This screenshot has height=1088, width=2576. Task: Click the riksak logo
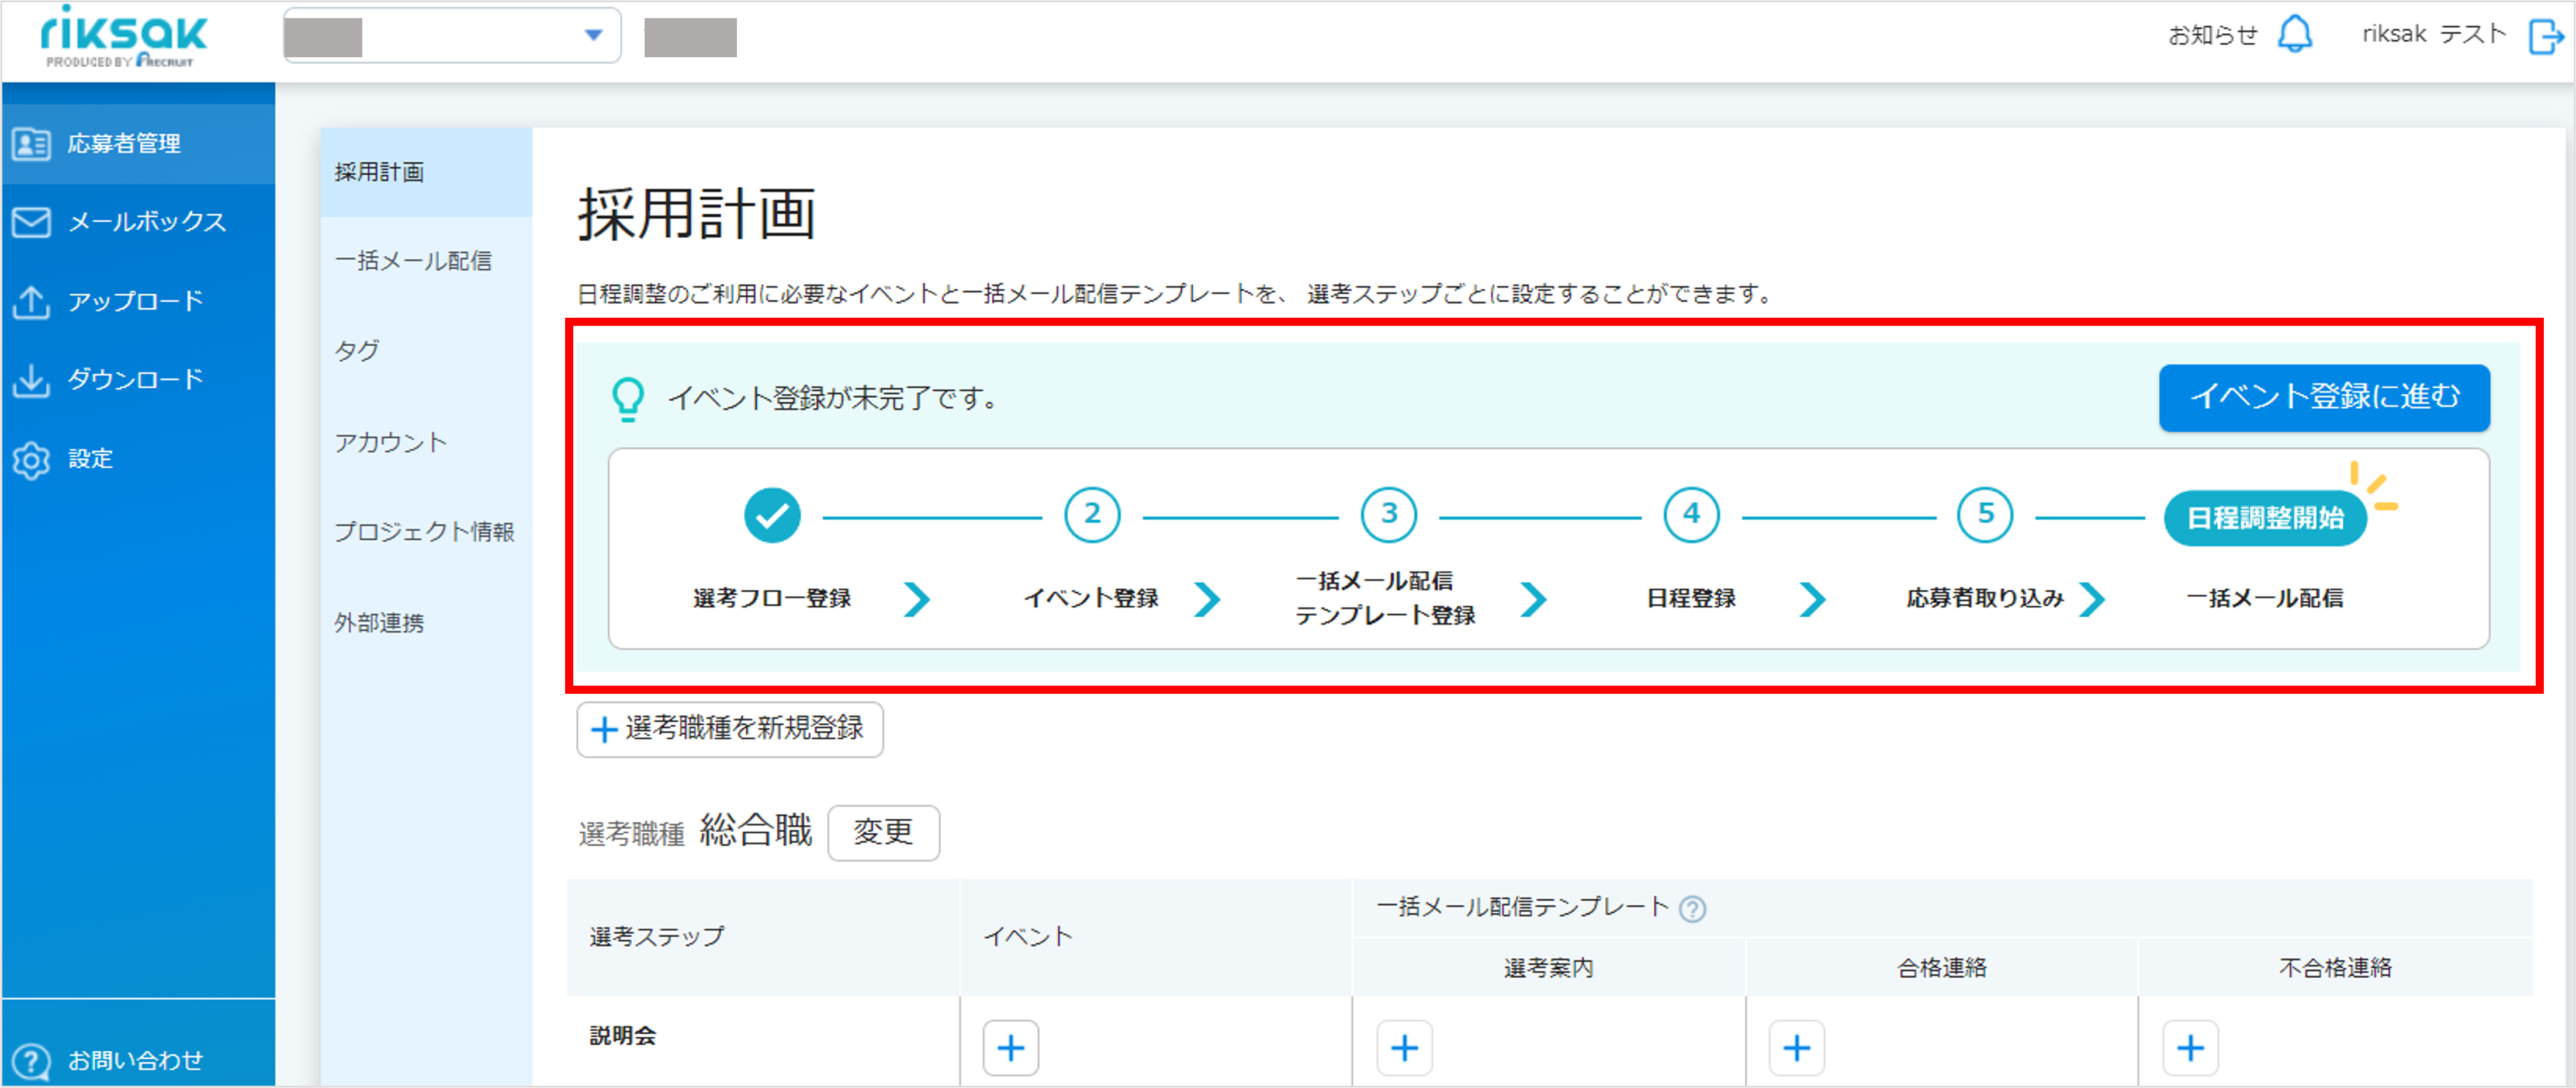pos(124,36)
